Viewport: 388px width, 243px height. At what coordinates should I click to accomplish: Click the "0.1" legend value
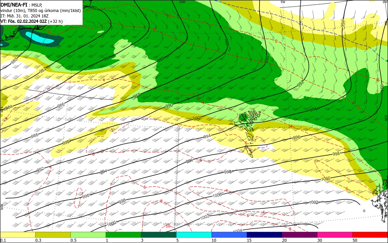click(x=3, y=240)
